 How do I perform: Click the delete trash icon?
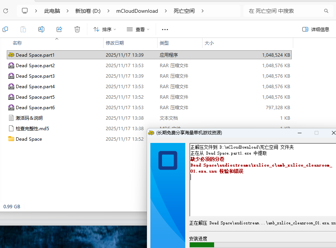tap(77, 29)
